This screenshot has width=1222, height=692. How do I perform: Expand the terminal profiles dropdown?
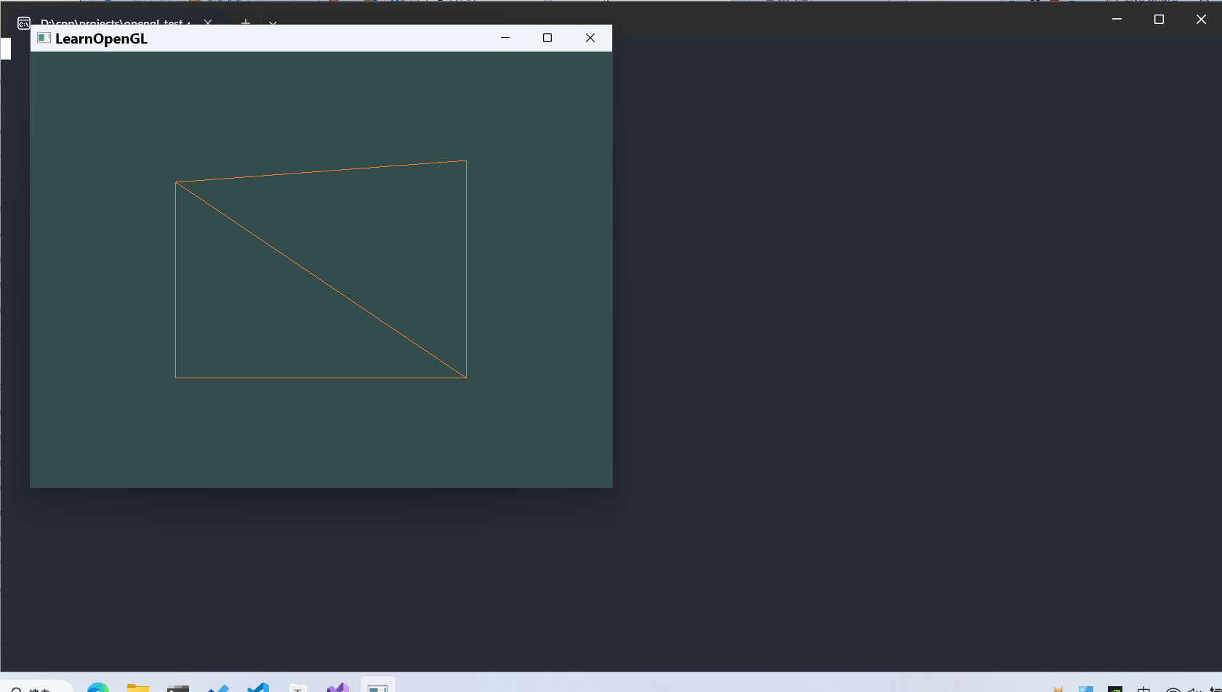point(273,23)
